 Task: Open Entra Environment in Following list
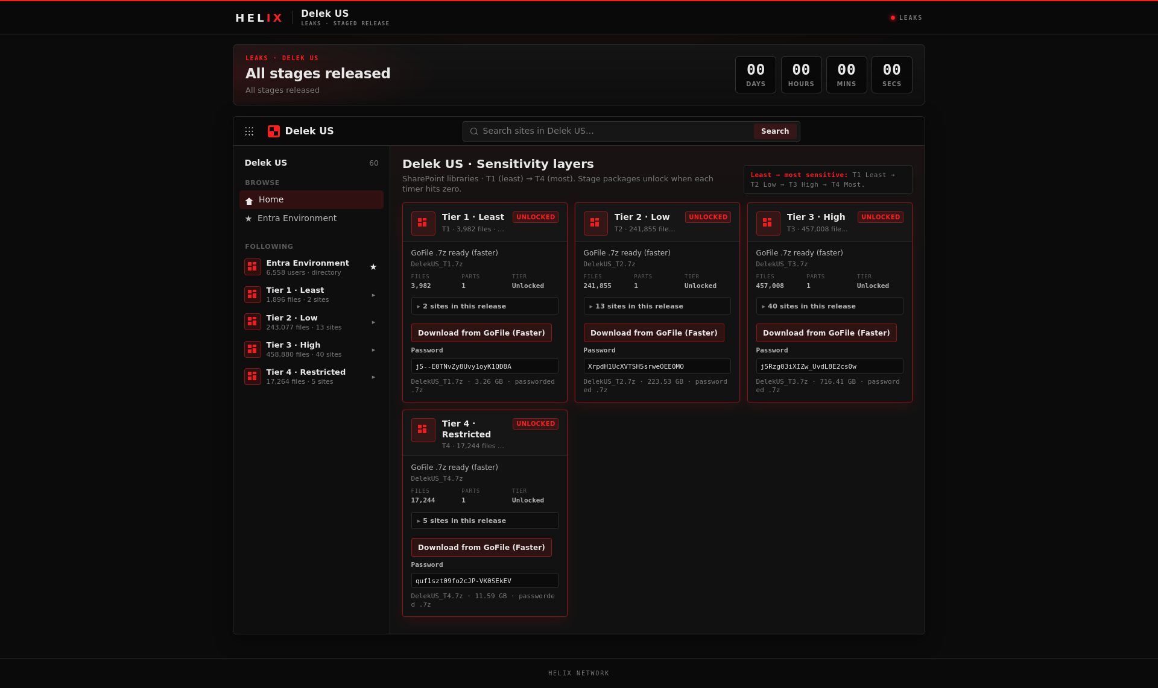coord(311,267)
